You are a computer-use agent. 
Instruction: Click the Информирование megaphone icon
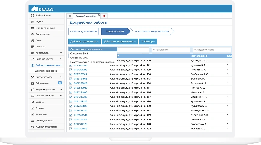pos(33,89)
